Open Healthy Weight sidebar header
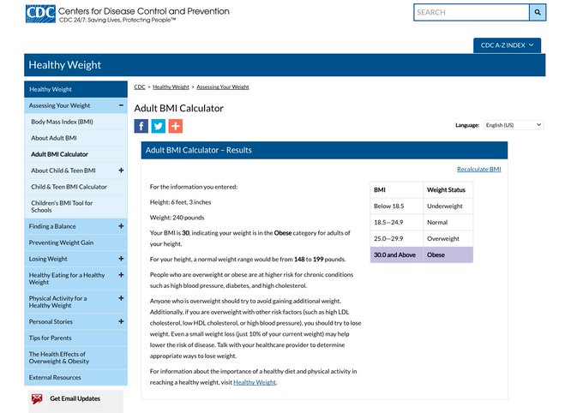 coord(75,89)
